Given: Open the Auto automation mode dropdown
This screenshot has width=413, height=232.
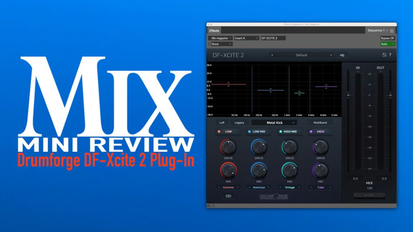Looking at the screenshot, I should tap(387, 44).
